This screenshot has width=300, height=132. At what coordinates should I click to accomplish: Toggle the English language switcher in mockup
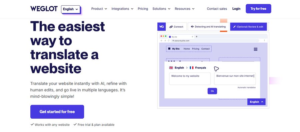tap(256, 102)
